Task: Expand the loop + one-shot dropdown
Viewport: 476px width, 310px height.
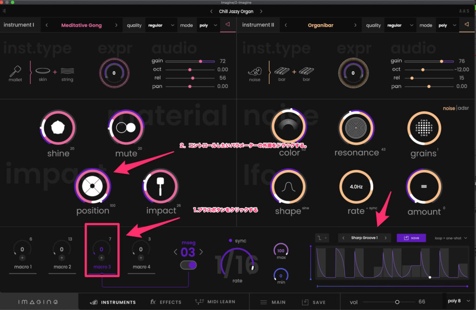Action: tap(452, 238)
